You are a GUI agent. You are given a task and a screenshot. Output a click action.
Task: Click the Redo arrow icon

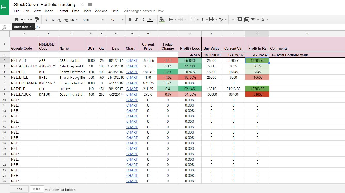click(x=30, y=20)
